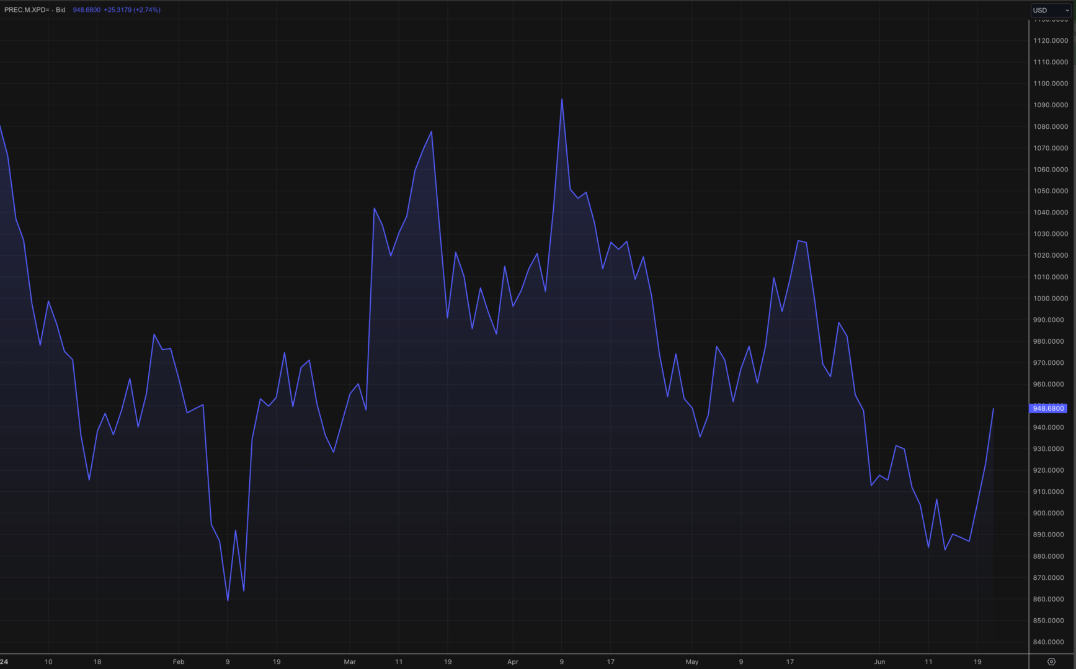Select the Feb label on time axis
The image size is (1076, 669).
[x=179, y=662]
